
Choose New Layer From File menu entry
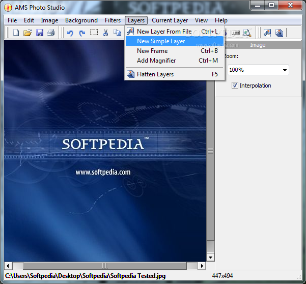[x=175, y=32]
